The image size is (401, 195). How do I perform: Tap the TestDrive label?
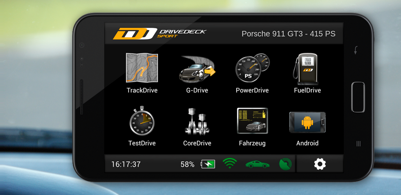tap(142, 143)
